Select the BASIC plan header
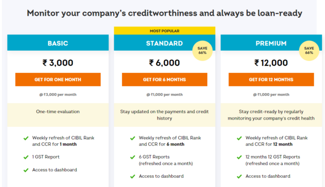 coord(58,43)
